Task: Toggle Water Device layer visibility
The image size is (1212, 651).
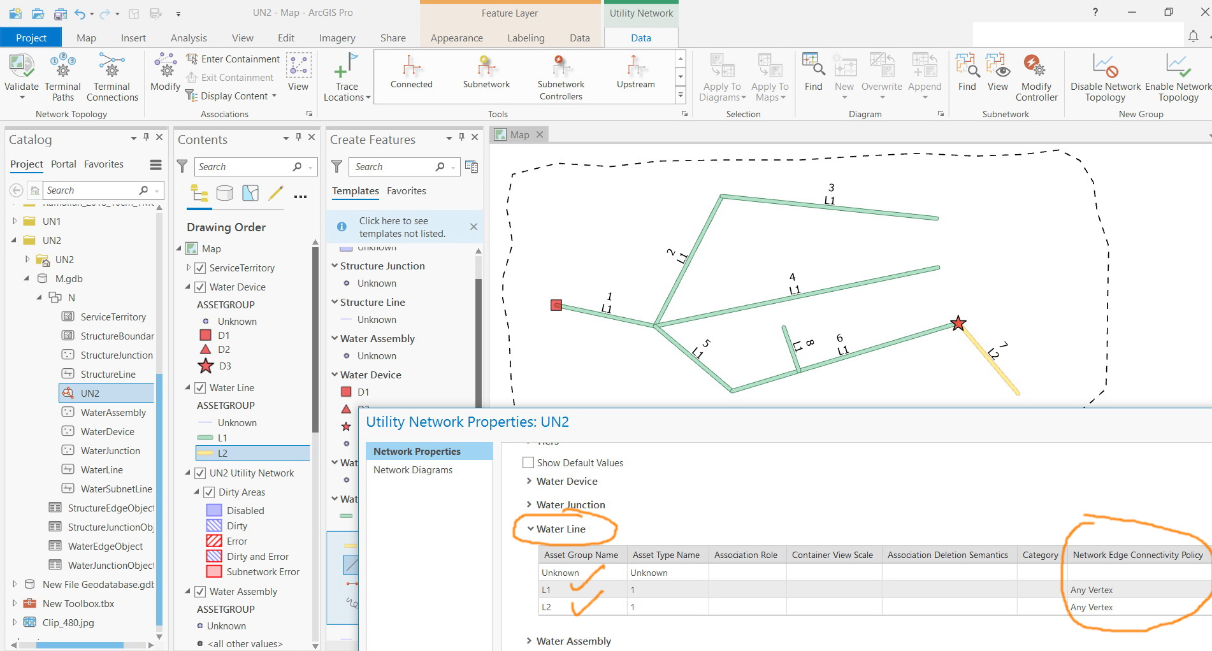Action: pyautogui.click(x=200, y=287)
